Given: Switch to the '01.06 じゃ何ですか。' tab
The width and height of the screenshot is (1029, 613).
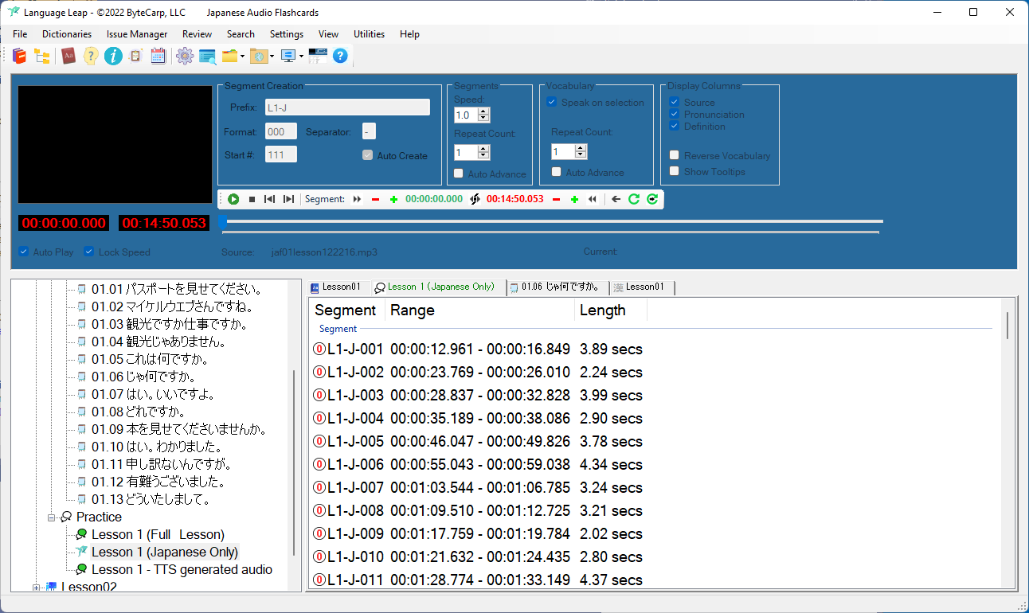Looking at the screenshot, I should pos(558,287).
